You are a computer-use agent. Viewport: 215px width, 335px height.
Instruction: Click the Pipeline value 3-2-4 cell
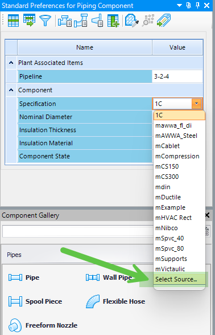pos(177,76)
